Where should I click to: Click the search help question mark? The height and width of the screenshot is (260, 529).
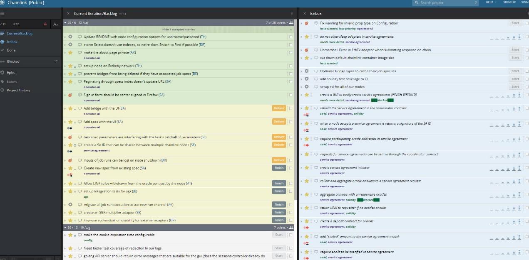[x=476, y=2]
